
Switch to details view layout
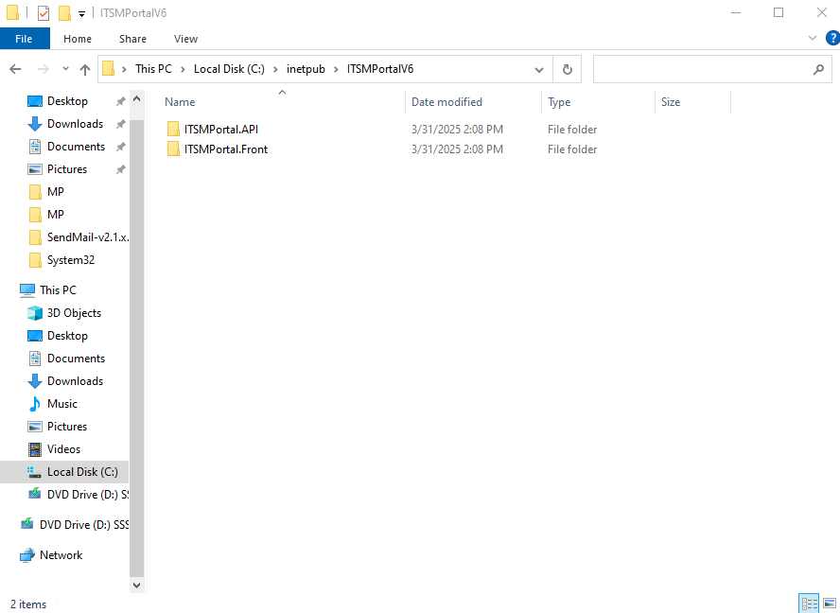(809, 603)
